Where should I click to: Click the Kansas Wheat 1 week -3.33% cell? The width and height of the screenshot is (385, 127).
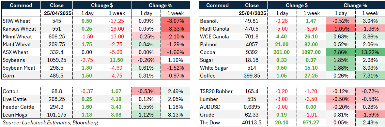point(175,29)
